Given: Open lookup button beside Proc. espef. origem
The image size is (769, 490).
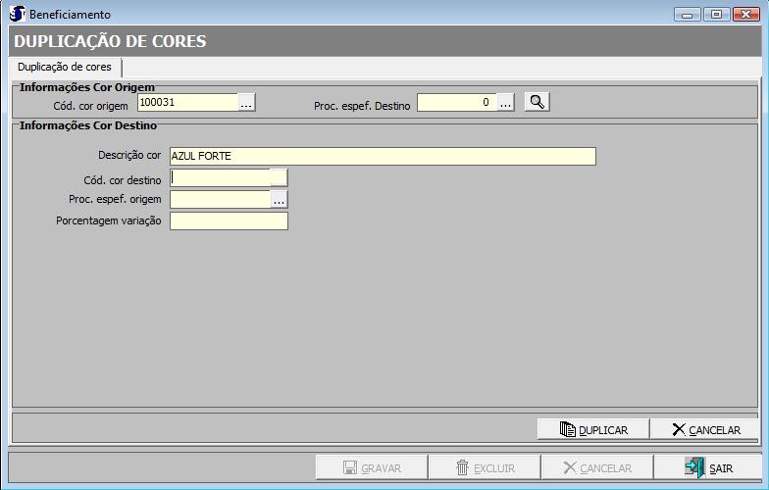Looking at the screenshot, I should [x=280, y=199].
